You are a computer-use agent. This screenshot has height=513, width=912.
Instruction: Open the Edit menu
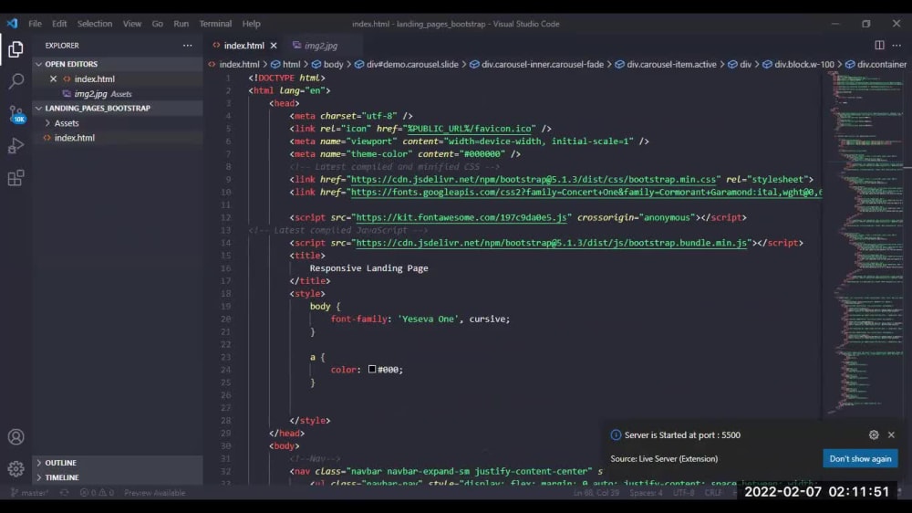(59, 24)
